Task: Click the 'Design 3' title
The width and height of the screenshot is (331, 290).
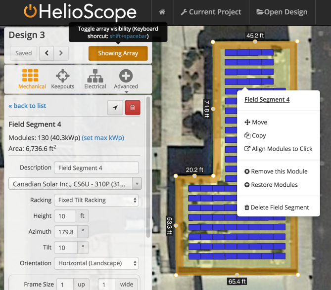Action: [27, 35]
